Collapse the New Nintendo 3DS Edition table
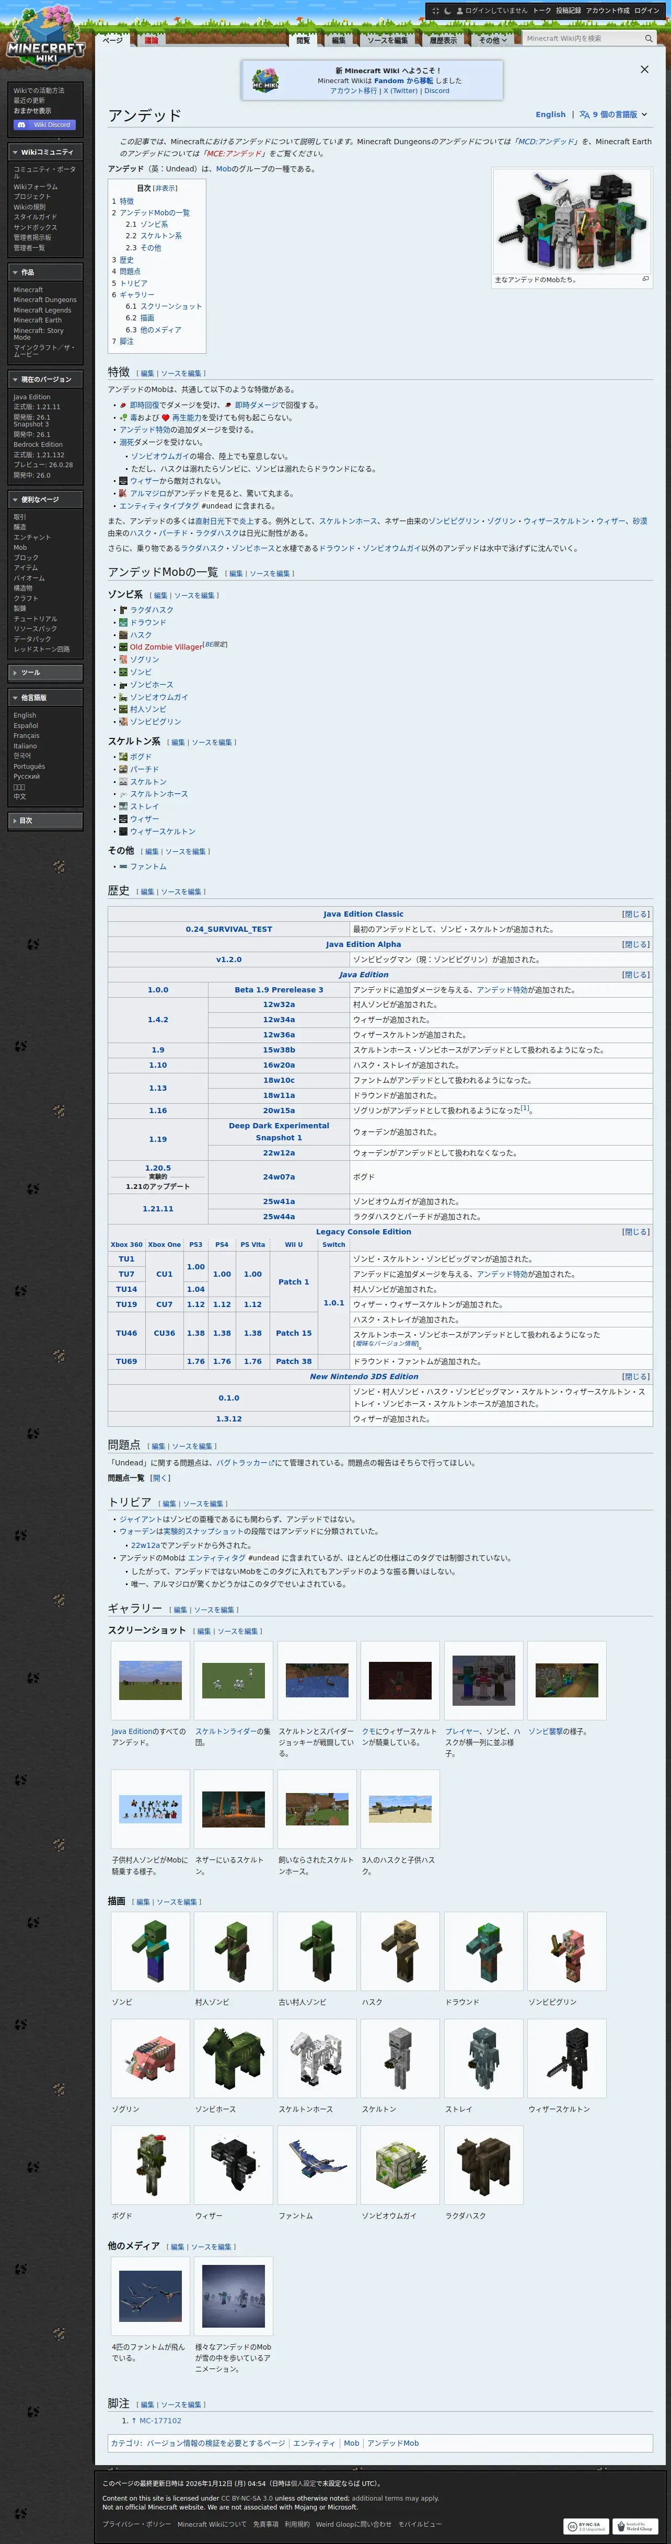 pos(635,1377)
